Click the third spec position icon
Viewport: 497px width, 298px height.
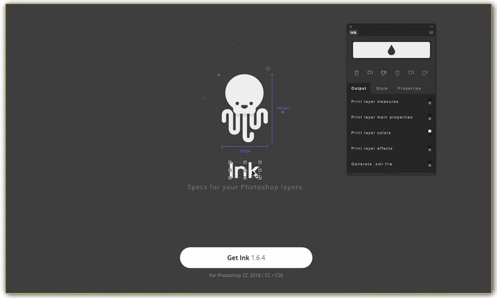(x=383, y=72)
